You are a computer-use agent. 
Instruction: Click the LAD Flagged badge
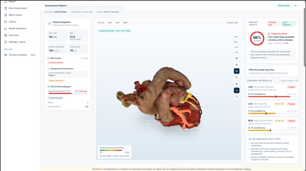pos(291,87)
